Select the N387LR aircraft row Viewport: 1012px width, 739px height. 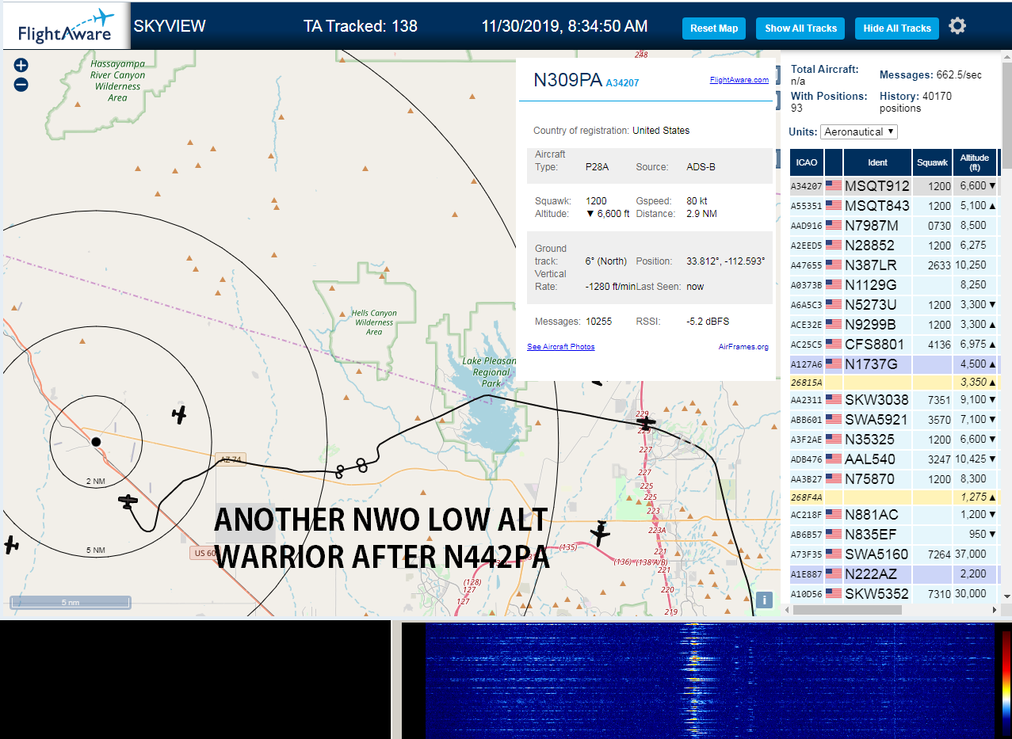pyautogui.click(x=894, y=265)
